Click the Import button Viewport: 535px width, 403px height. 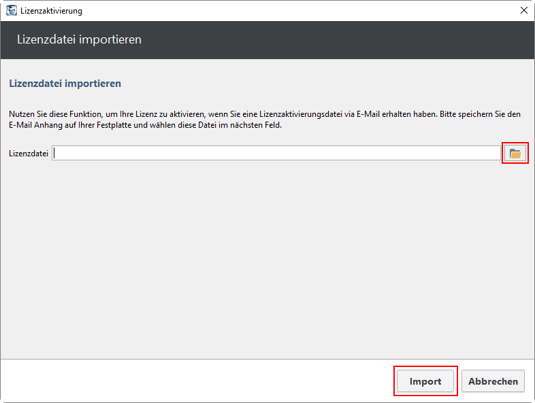pos(425,381)
